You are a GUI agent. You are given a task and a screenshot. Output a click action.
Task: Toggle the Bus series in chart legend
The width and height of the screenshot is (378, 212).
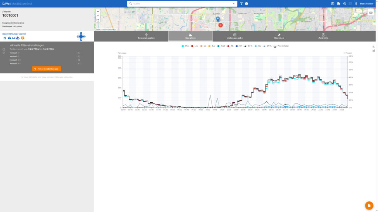[x=212, y=46]
